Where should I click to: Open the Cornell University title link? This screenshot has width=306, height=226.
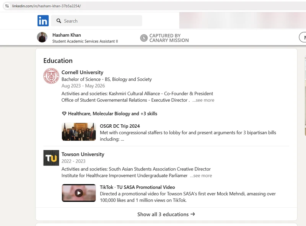pyautogui.click(x=82, y=72)
